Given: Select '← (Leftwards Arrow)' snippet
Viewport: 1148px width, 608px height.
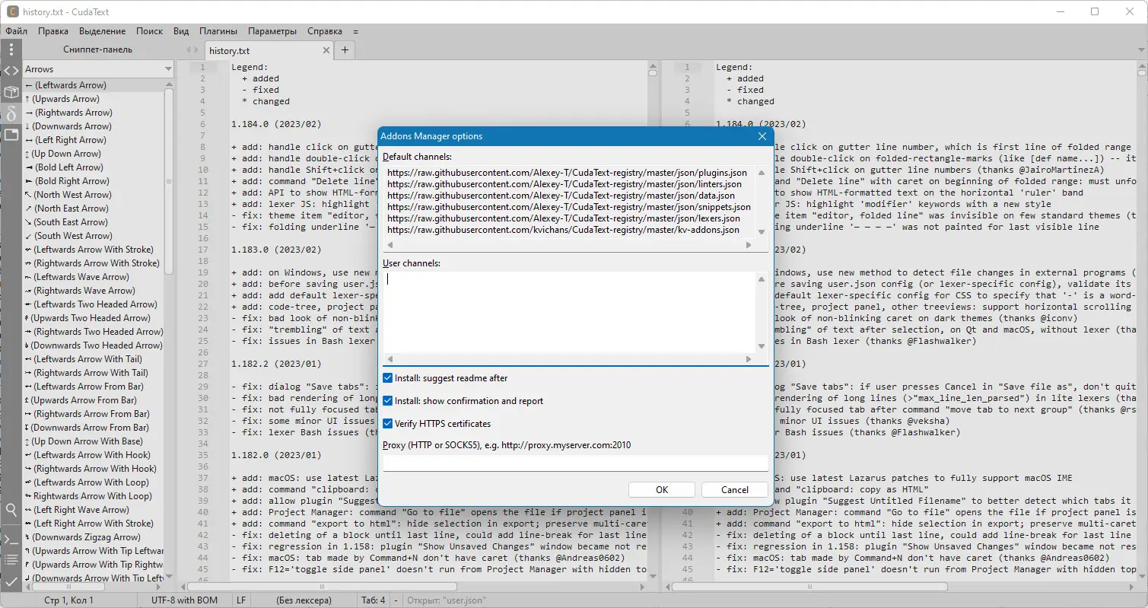Looking at the screenshot, I should coord(94,85).
